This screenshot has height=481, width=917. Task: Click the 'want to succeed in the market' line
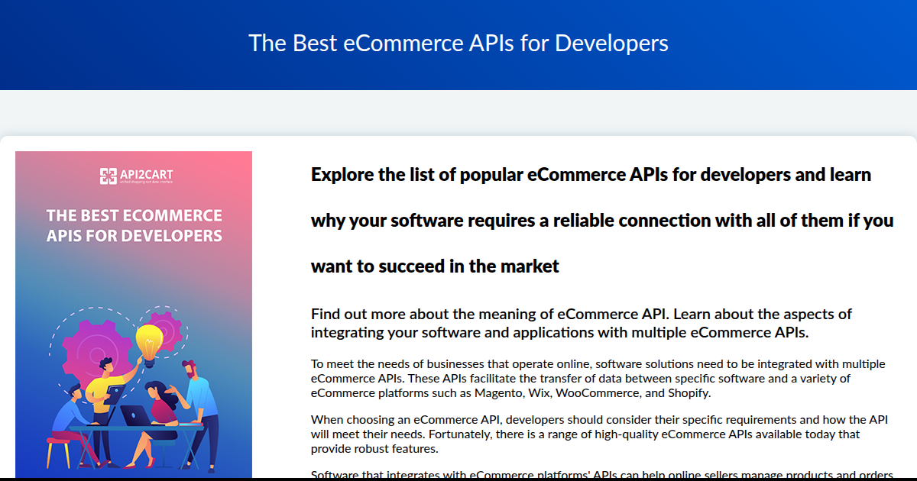pyautogui.click(x=435, y=266)
